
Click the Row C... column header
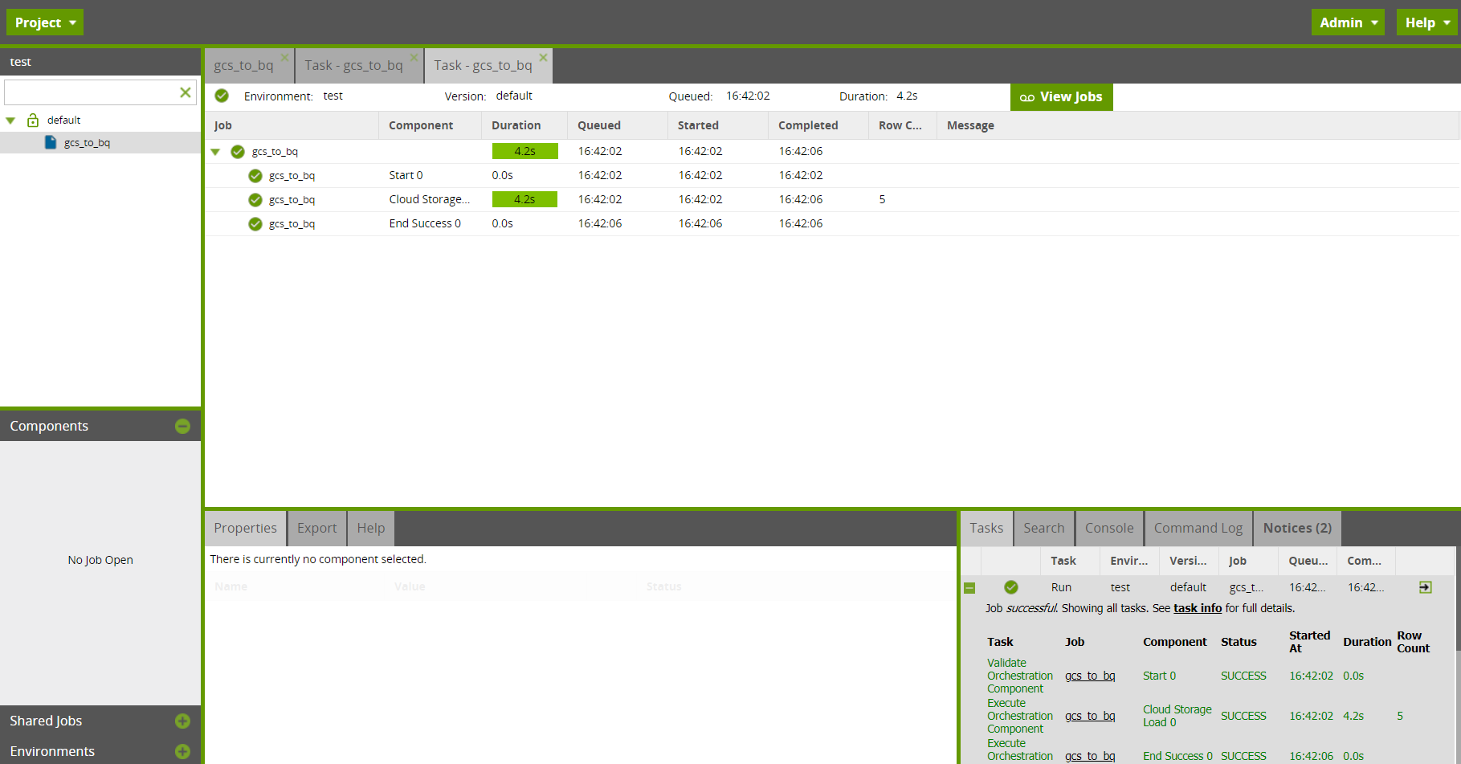(902, 125)
